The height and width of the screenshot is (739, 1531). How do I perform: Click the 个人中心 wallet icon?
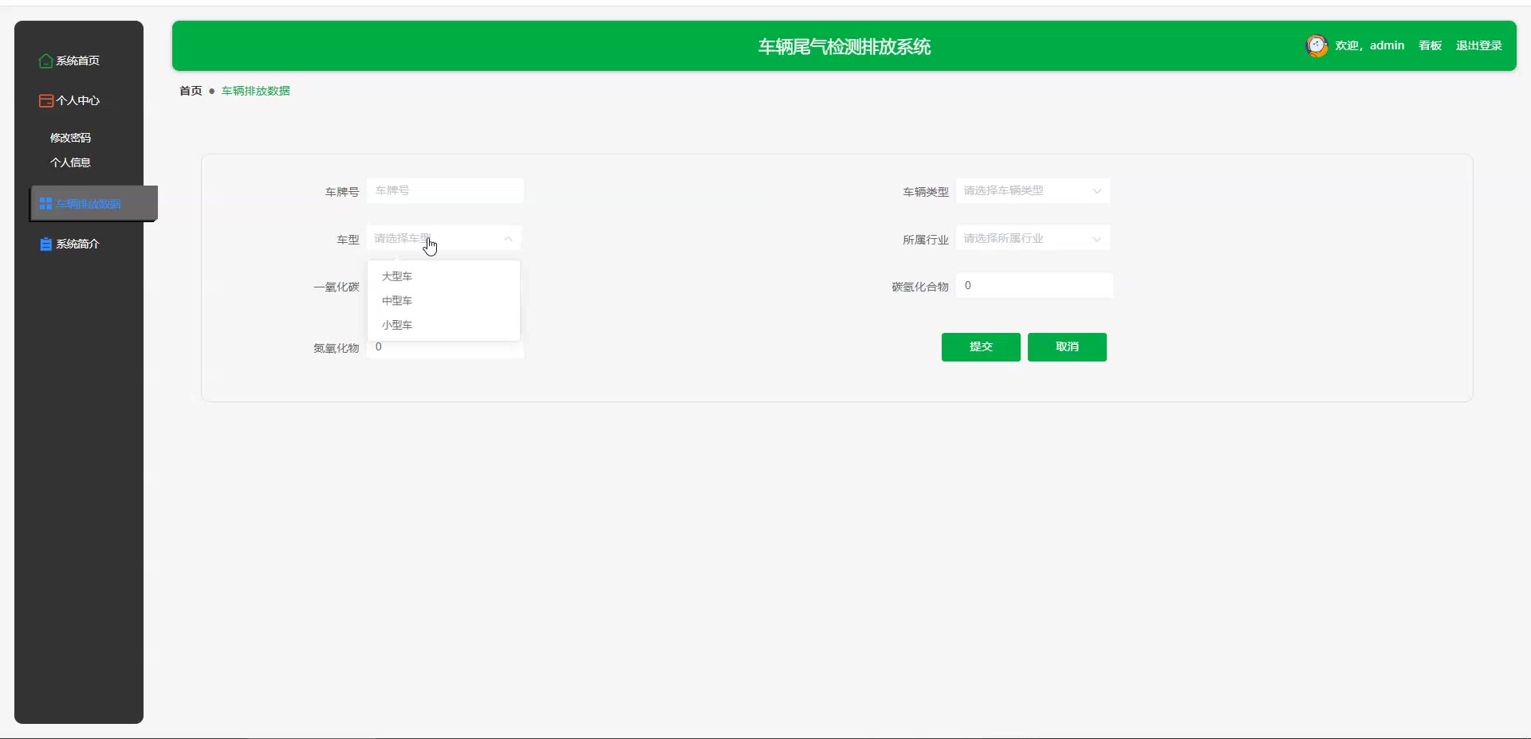[x=46, y=100]
